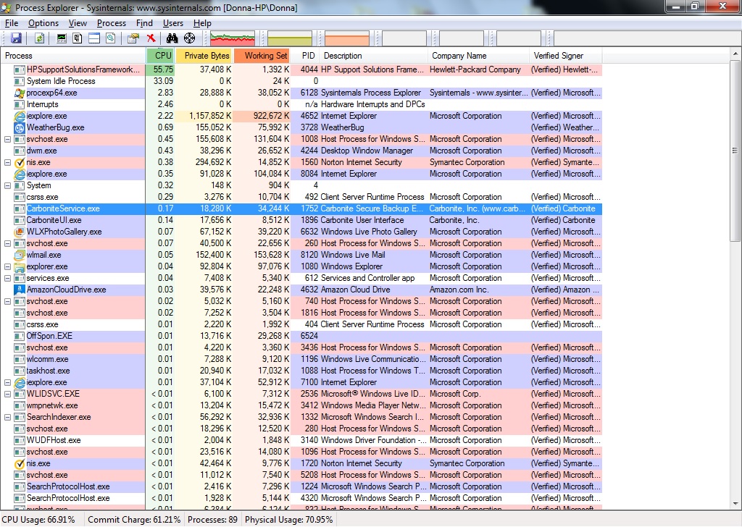Viewport: 742px width, 527px height.
Task: Click the WLXPhotoGallery.exe process icon
Action: (20, 232)
